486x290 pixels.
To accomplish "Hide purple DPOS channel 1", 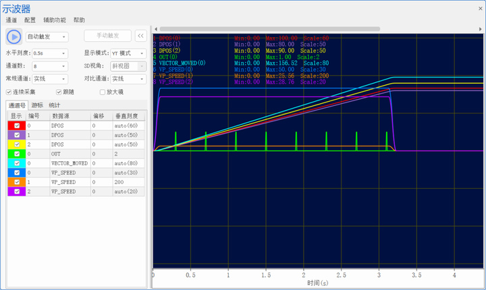I will tap(17, 135).
